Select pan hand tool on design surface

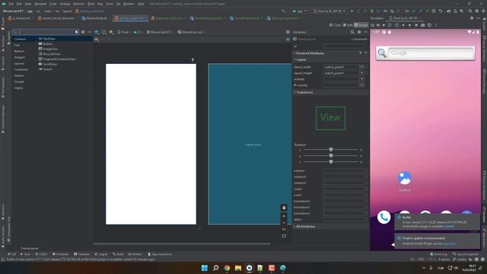pyautogui.click(x=284, y=208)
